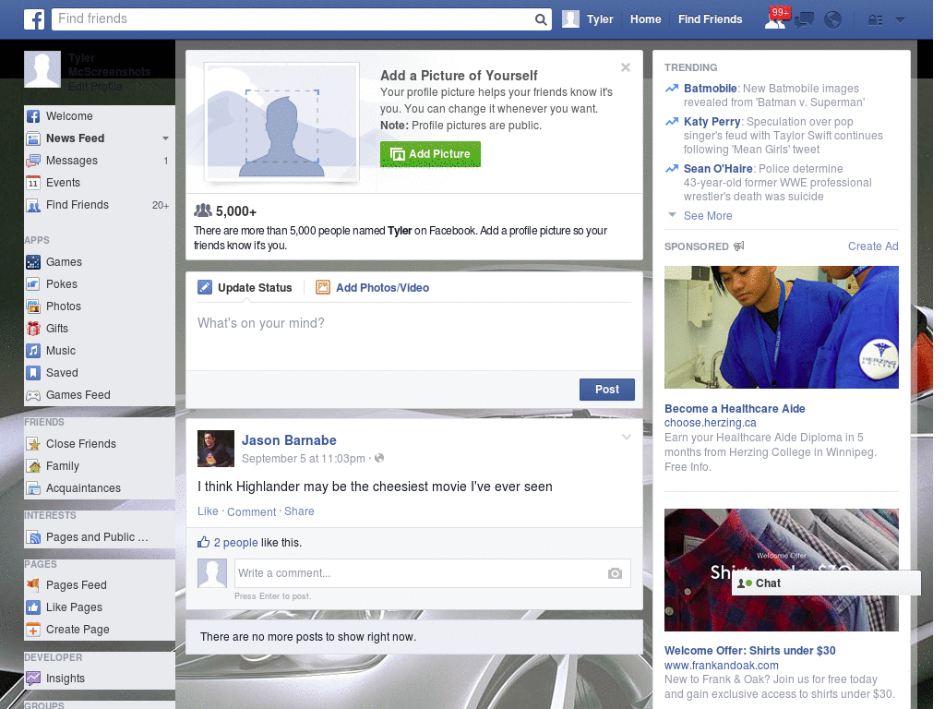Click the Like Pages thumbs-up icon

[x=33, y=607]
